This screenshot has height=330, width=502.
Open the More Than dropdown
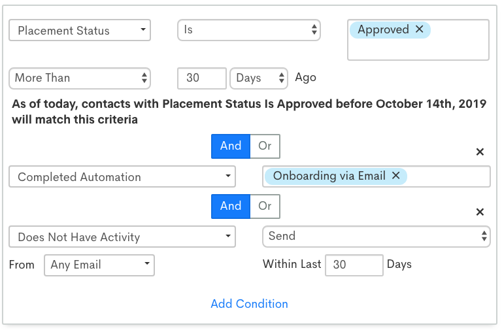80,78
